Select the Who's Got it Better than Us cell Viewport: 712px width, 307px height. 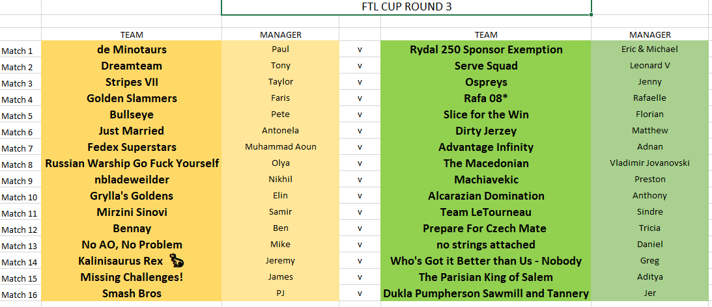[x=486, y=261]
